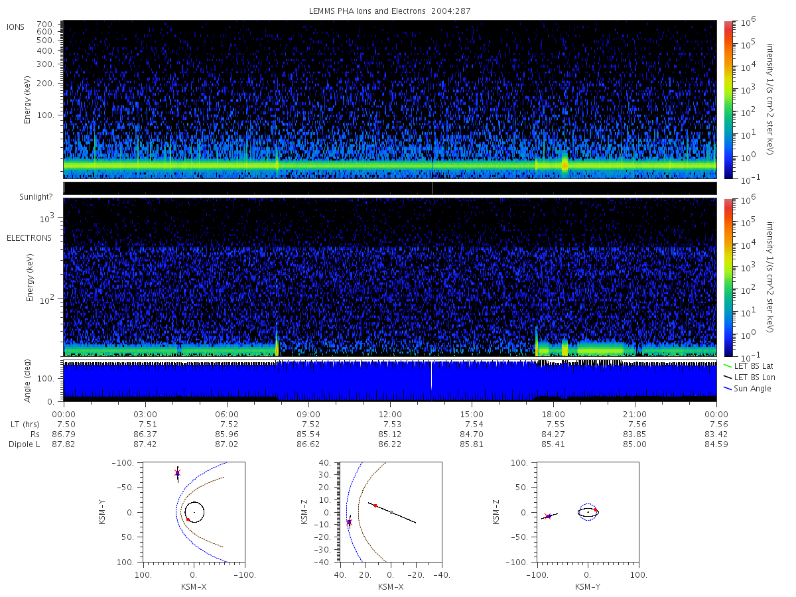Click the KSM-X vs KSM-Y orbit plot
Screen dimensions: 796x597
pos(193,512)
